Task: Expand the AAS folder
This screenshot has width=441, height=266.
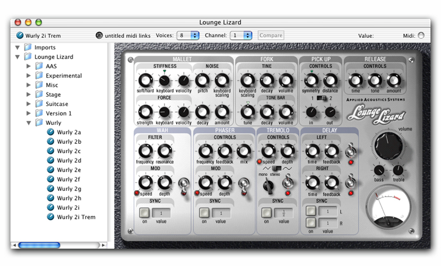Action: 28,66
